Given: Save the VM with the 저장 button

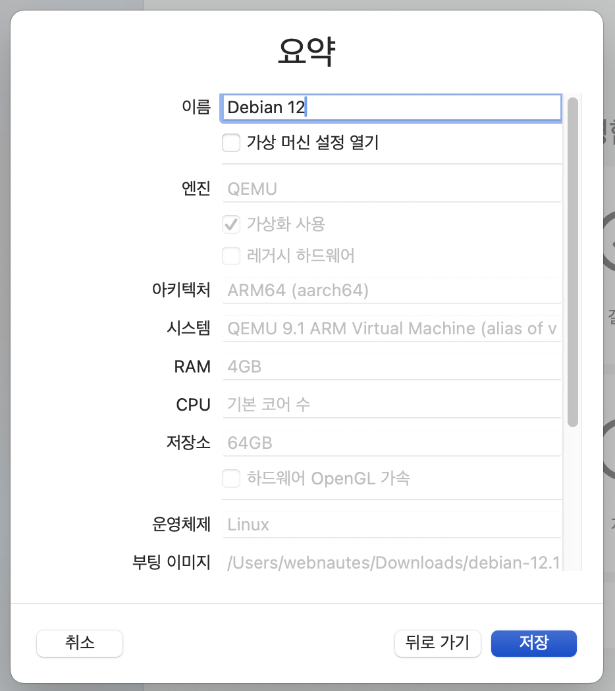Looking at the screenshot, I should pyautogui.click(x=534, y=644).
